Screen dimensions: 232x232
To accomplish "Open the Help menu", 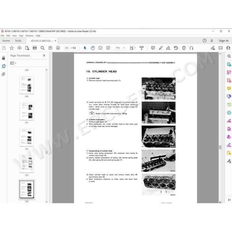I will (x=38, y=36).
